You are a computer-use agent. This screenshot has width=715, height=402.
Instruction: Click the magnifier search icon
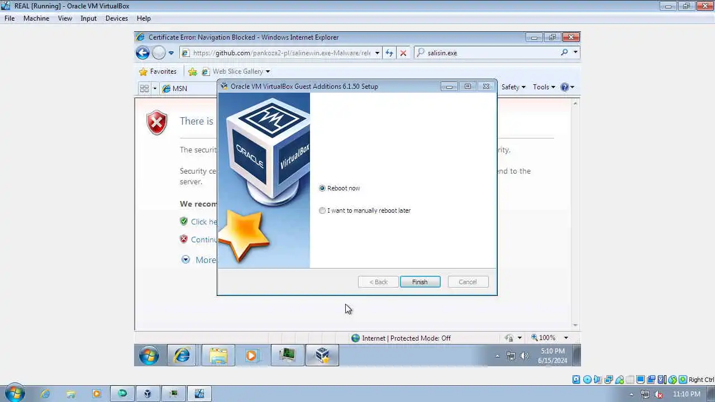point(565,52)
